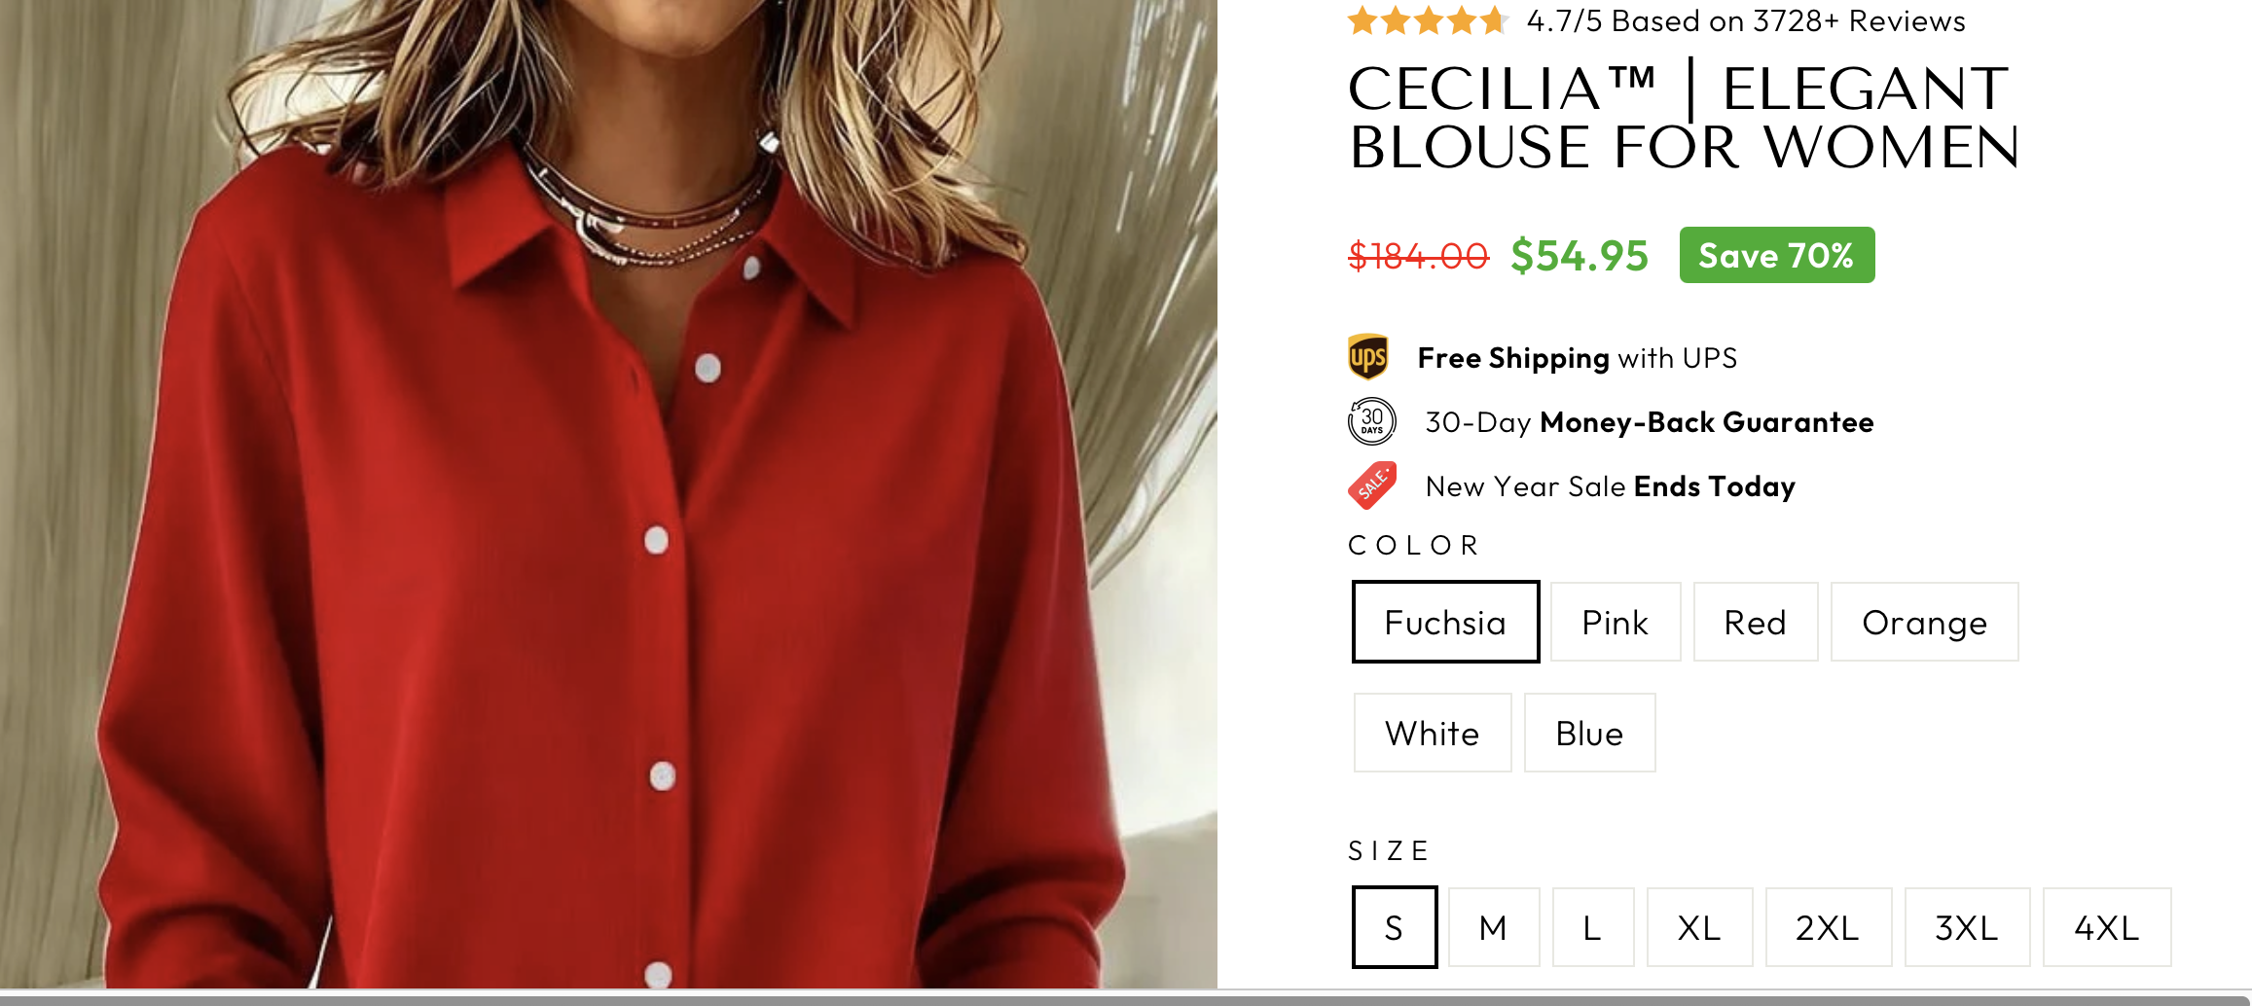Pick the Red color option
The height and width of the screenshot is (1006, 2252).
click(x=1755, y=623)
